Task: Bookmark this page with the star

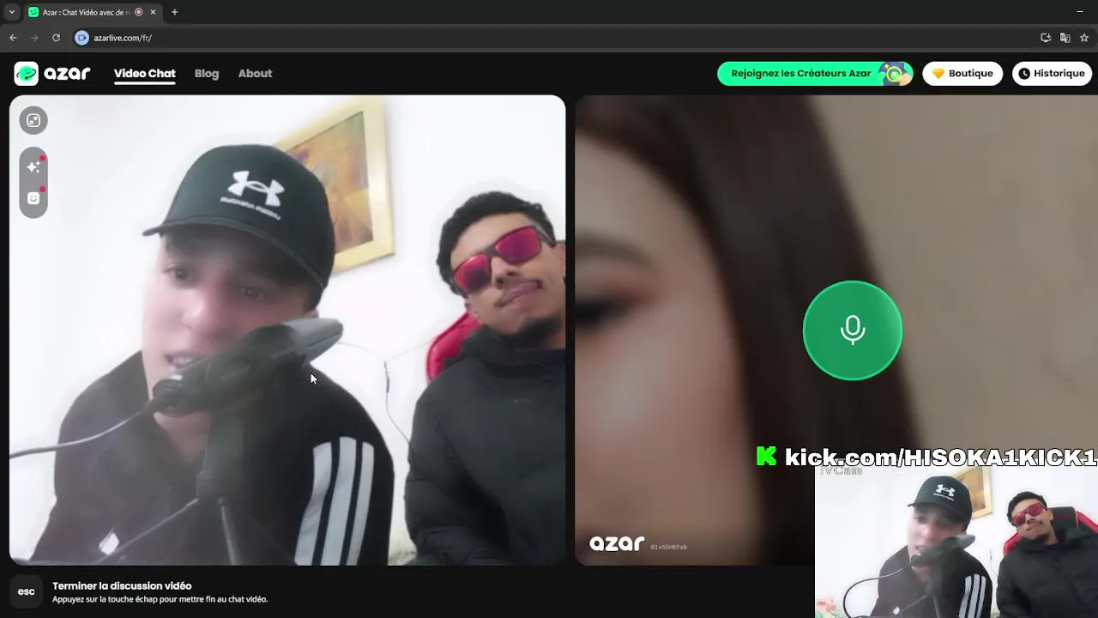Action: 1084,38
